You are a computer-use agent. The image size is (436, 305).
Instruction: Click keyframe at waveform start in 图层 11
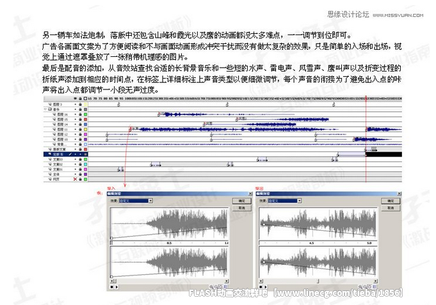pos(130,130)
